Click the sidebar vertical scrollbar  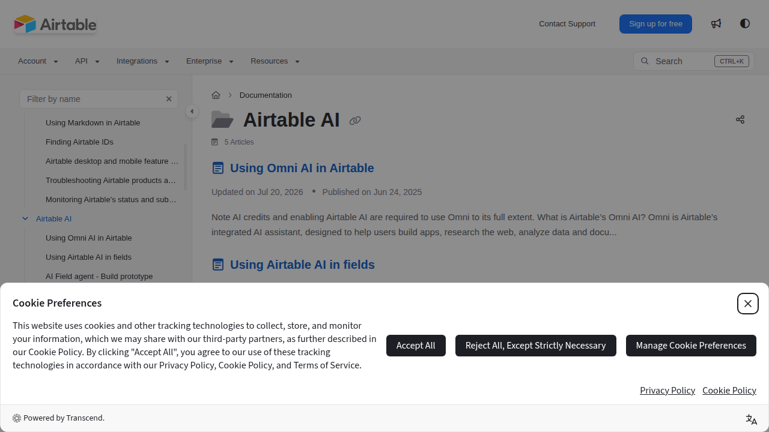[185, 167]
